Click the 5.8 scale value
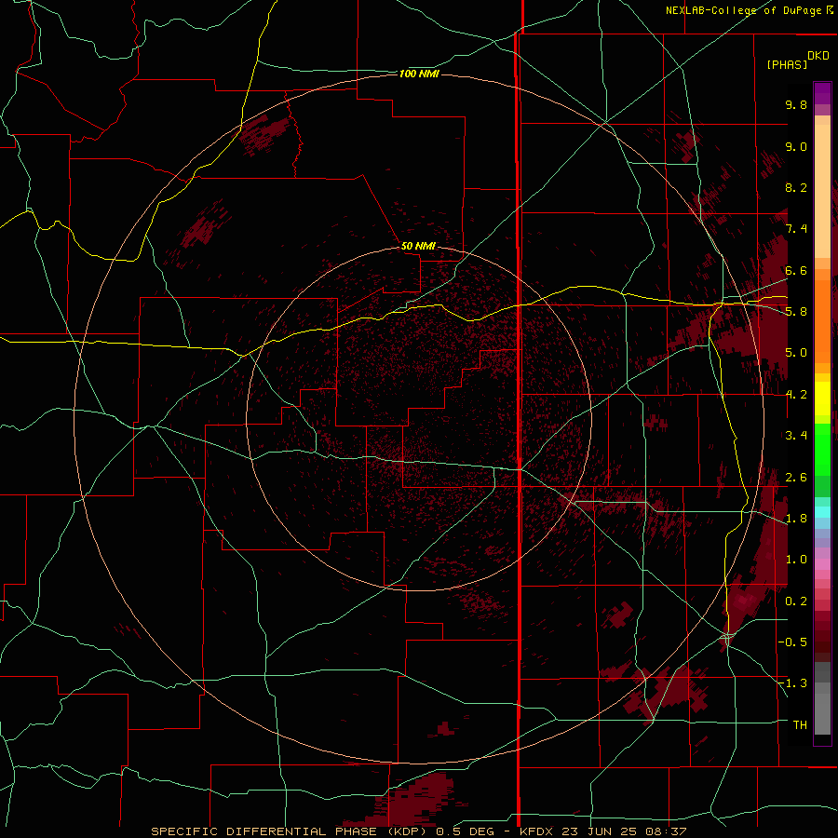This screenshot has width=838, height=838. point(796,312)
